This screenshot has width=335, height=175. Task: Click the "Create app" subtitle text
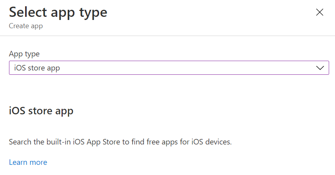(26, 26)
